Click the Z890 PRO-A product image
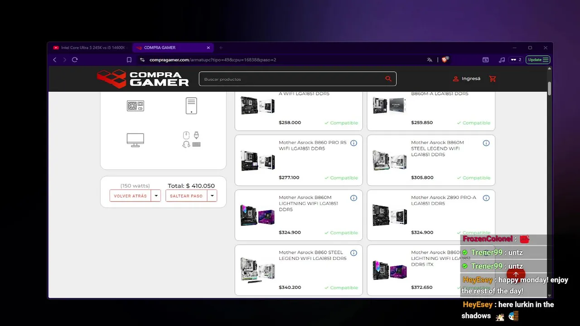The height and width of the screenshot is (326, 580). pyautogui.click(x=390, y=216)
